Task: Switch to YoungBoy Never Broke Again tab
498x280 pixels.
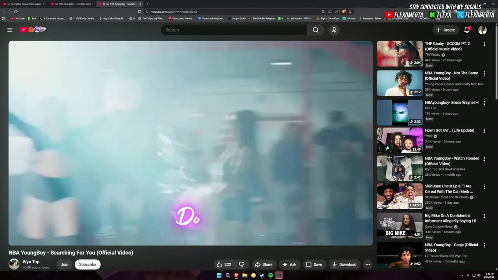Action: (24, 4)
